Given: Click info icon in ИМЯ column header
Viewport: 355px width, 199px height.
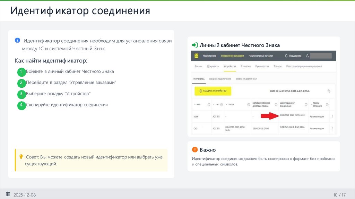Looking at the screenshot, I should point(209,105).
